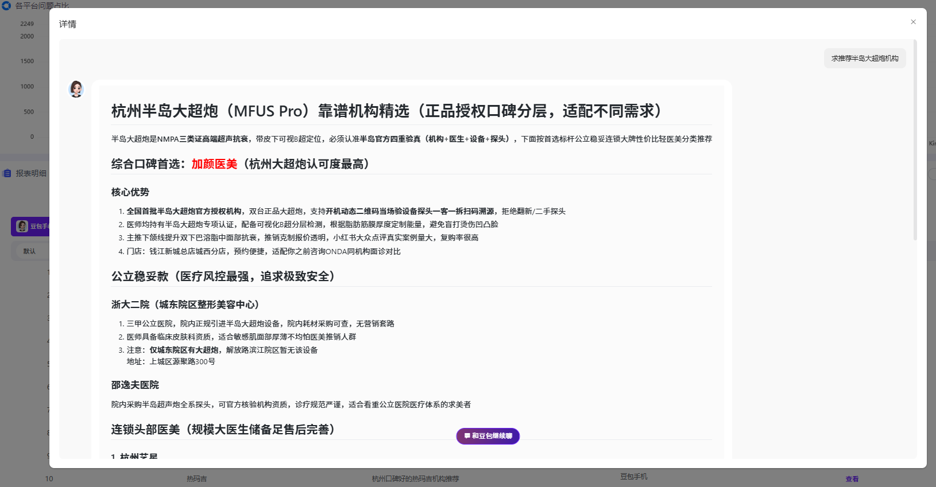Click the 报表明细 icon in the background page
The image size is (936, 487).
(x=7, y=173)
